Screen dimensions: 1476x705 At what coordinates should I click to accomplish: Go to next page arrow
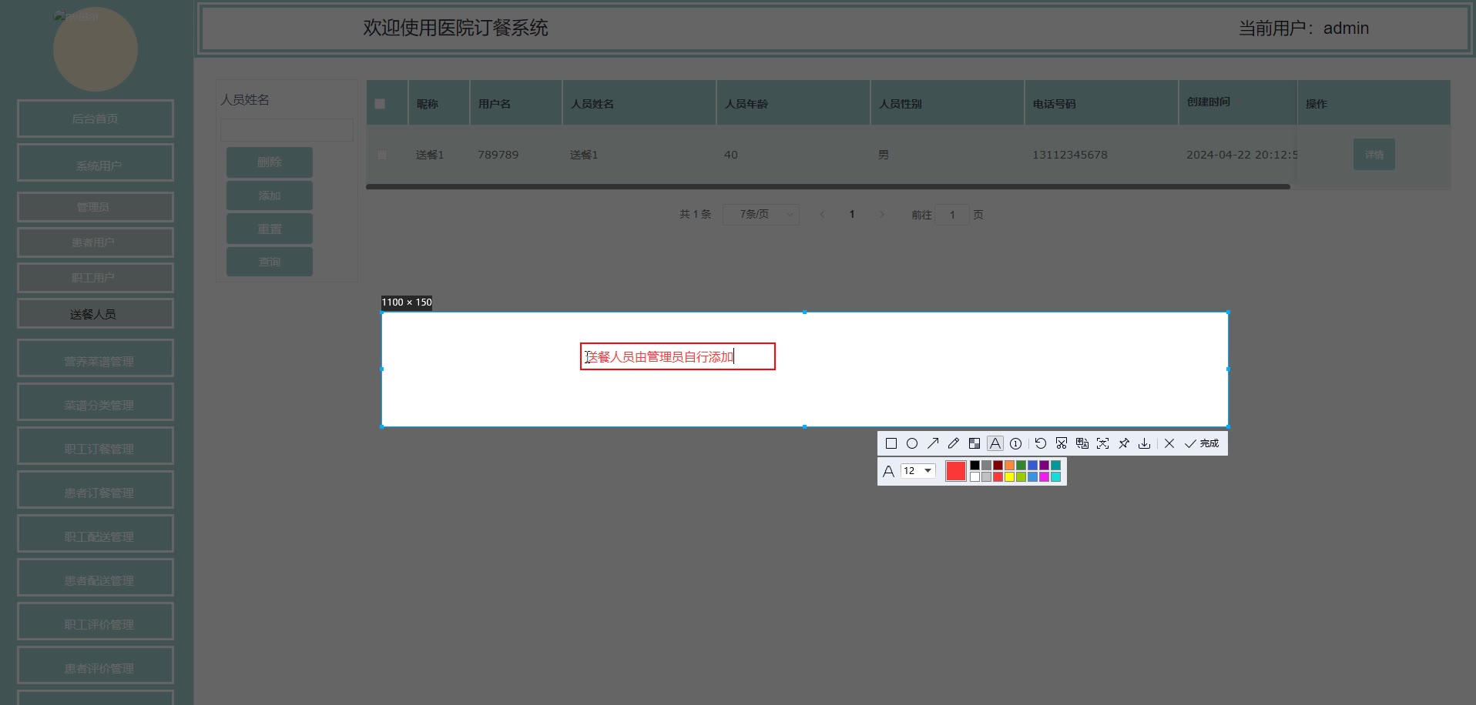click(882, 215)
